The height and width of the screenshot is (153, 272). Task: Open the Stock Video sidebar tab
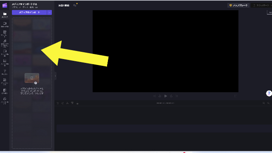point(5,53)
